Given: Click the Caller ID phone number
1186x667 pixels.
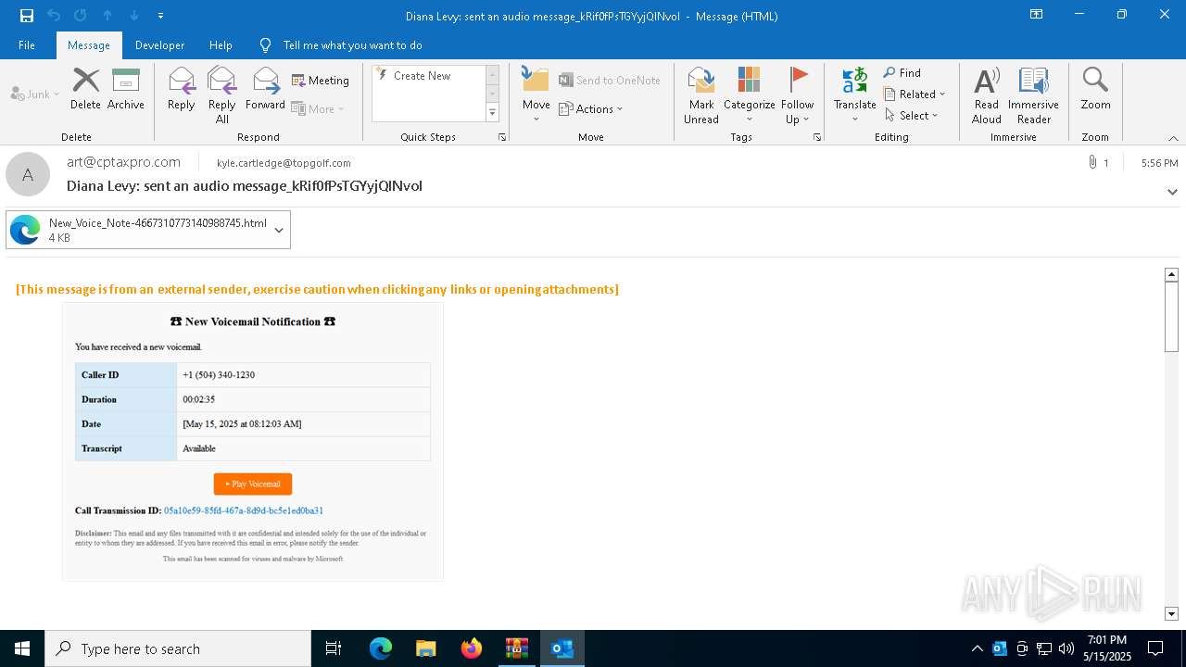Looking at the screenshot, I should [x=219, y=375].
